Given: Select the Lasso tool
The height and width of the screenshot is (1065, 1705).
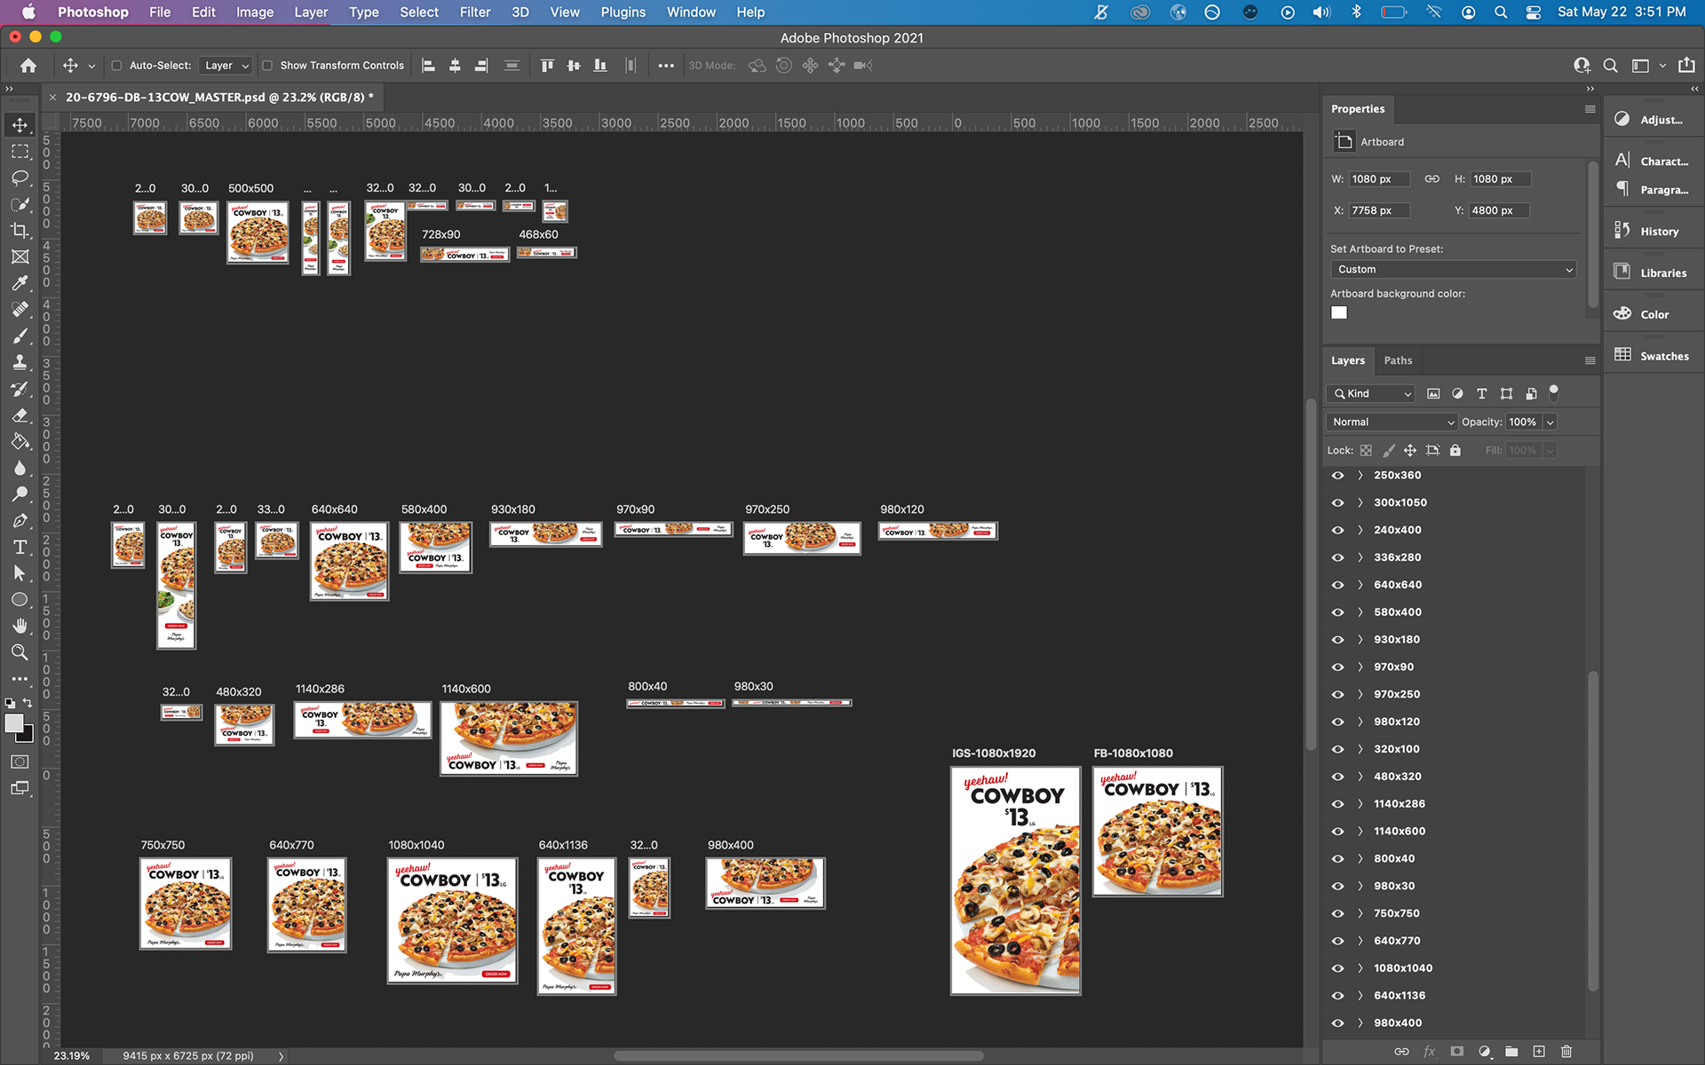Looking at the screenshot, I should pyautogui.click(x=20, y=178).
